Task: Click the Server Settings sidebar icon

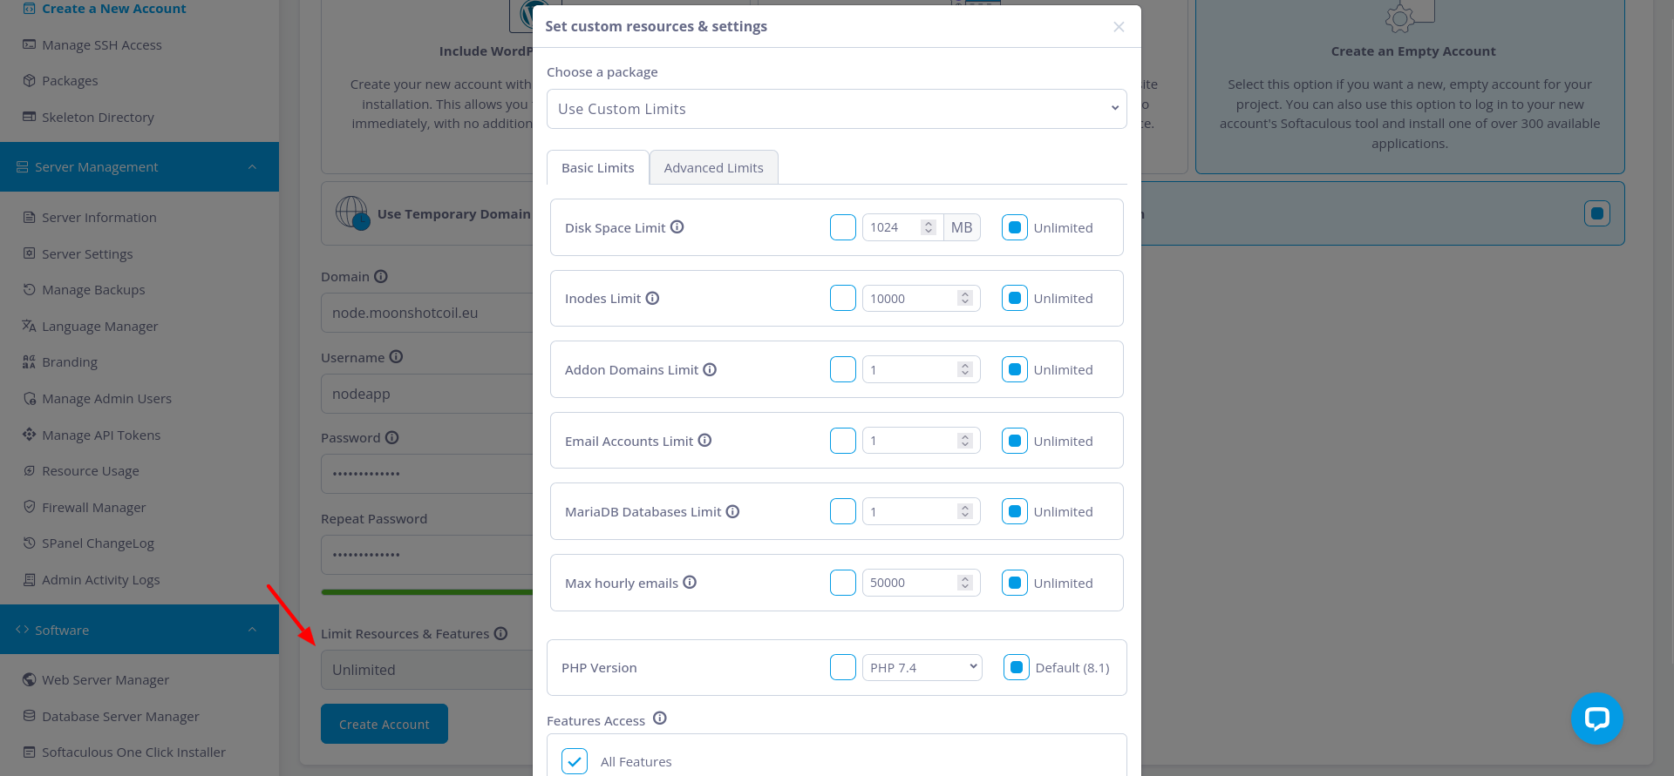Action: coord(30,253)
